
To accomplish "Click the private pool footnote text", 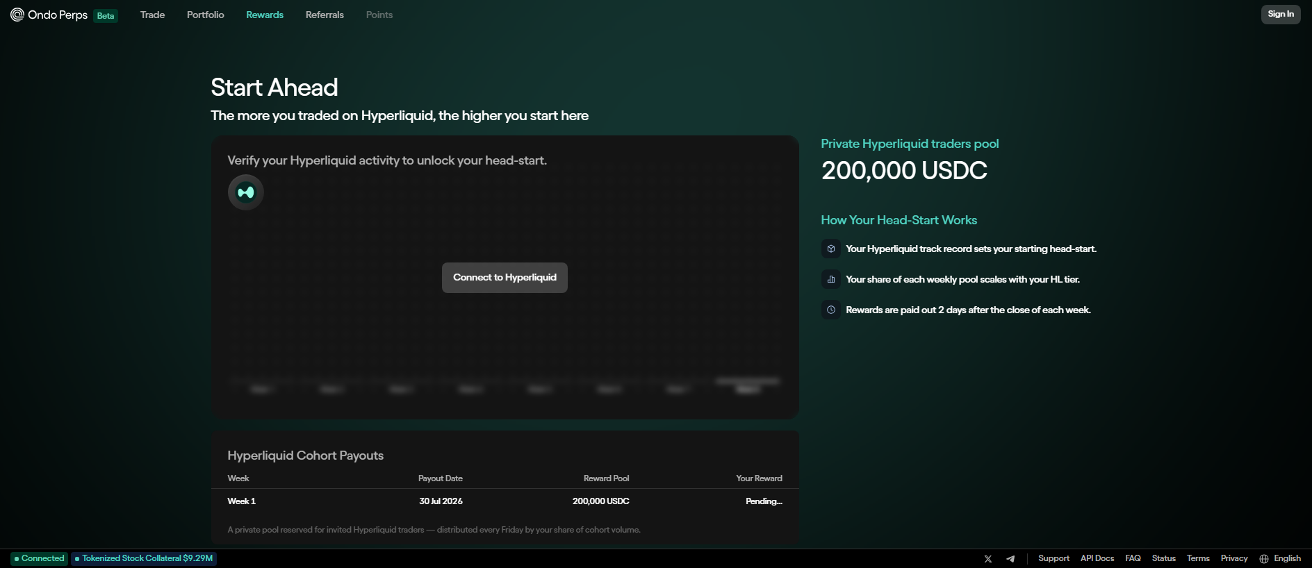I will (434, 530).
